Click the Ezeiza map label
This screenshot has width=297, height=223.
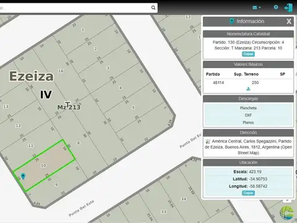click(x=32, y=76)
